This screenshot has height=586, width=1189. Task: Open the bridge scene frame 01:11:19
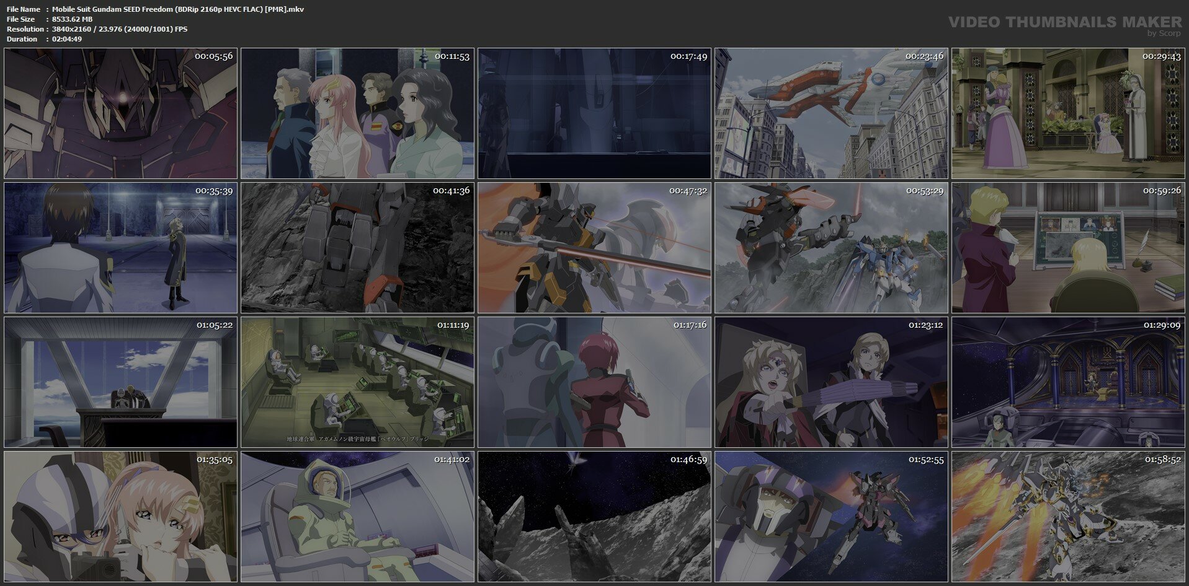(x=357, y=382)
